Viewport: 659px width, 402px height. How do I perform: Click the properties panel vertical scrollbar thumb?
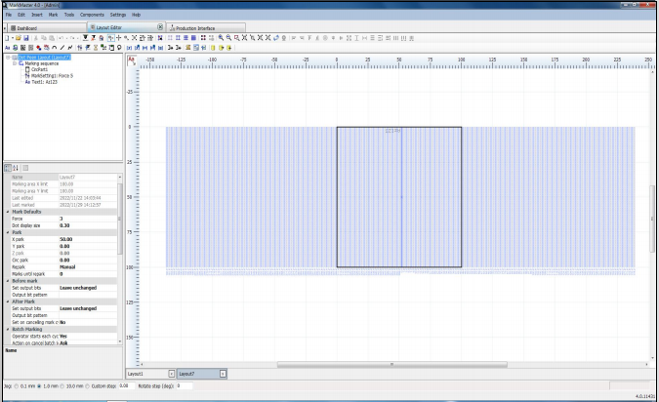(120, 219)
